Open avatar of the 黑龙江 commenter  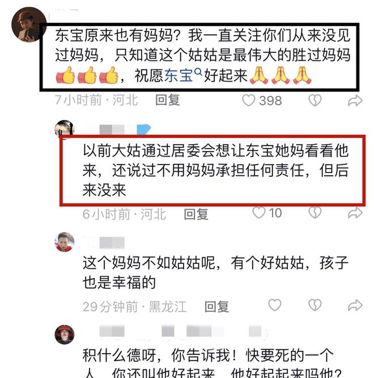tap(64, 242)
